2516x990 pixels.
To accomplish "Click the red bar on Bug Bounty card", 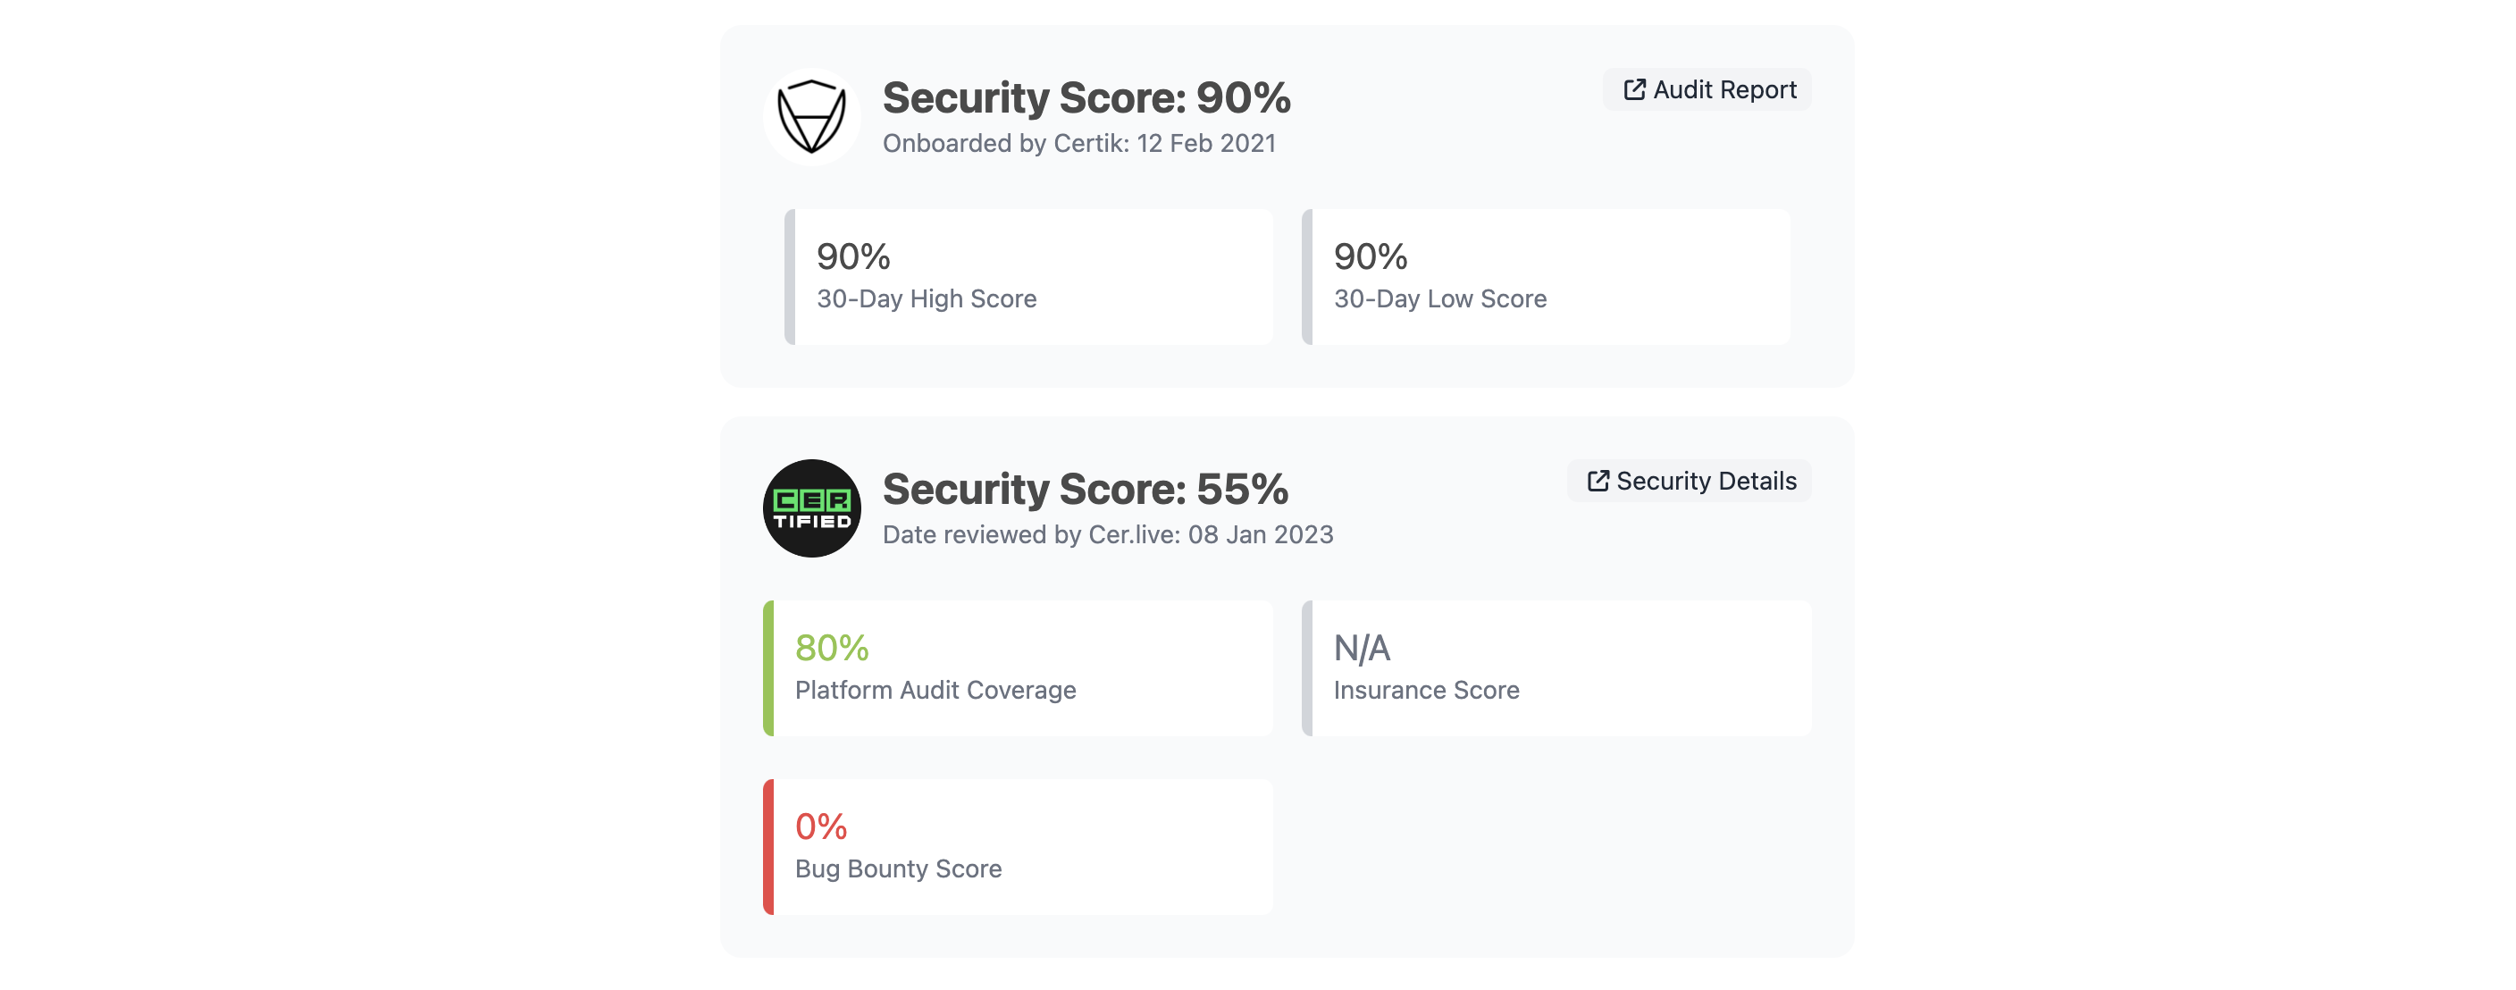I will click(x=768, y=847).
